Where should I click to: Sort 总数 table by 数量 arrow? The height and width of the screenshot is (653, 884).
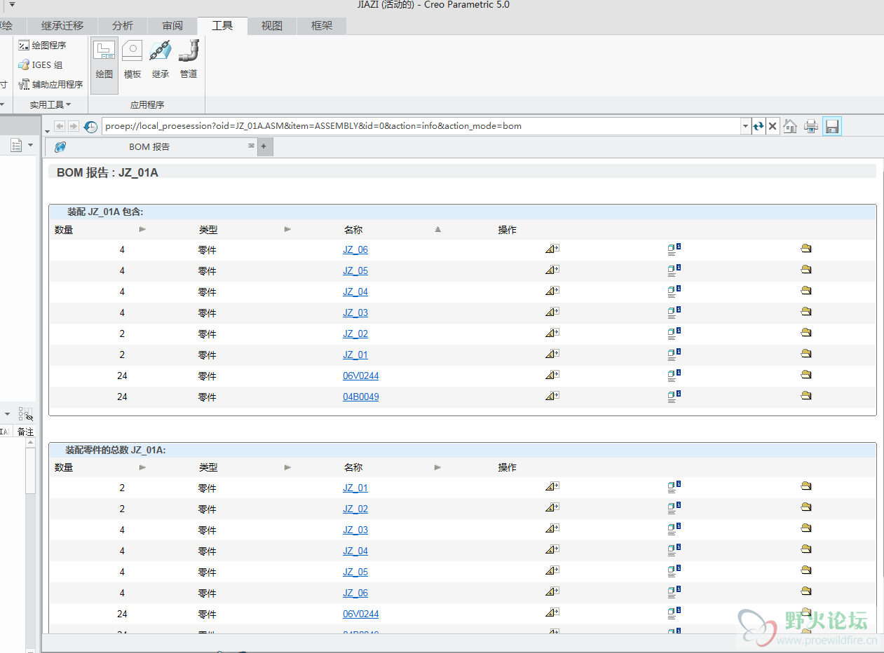pyautogui.click(x=142, y=467)
